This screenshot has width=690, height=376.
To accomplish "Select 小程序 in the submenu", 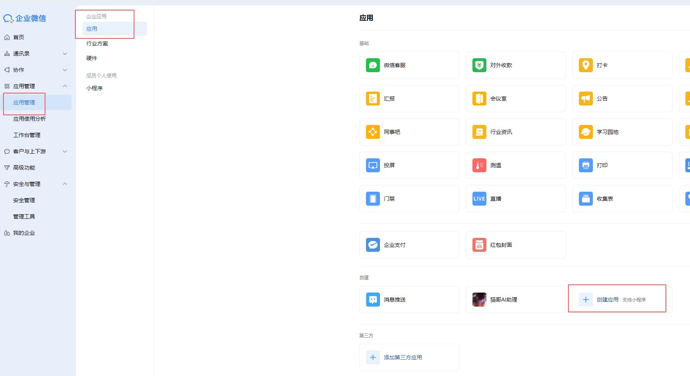I will (94, 88).
